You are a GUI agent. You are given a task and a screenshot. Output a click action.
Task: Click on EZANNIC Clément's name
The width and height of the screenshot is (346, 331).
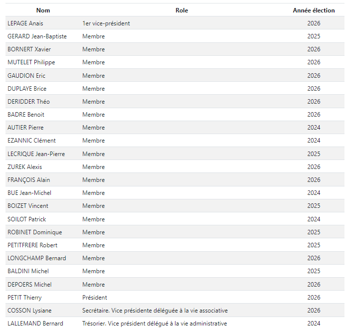31,141
